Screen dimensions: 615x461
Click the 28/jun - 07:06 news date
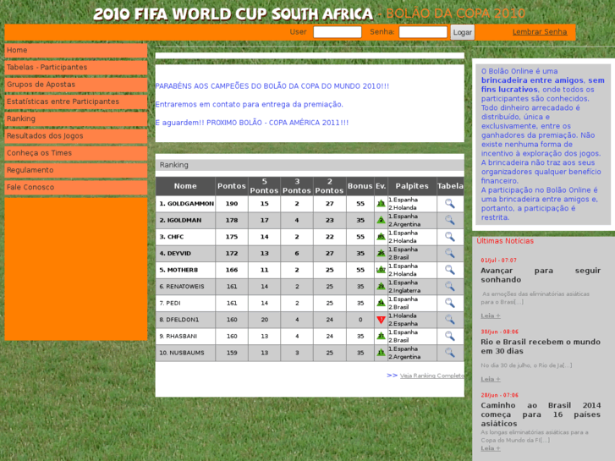(x=499, y=395)
